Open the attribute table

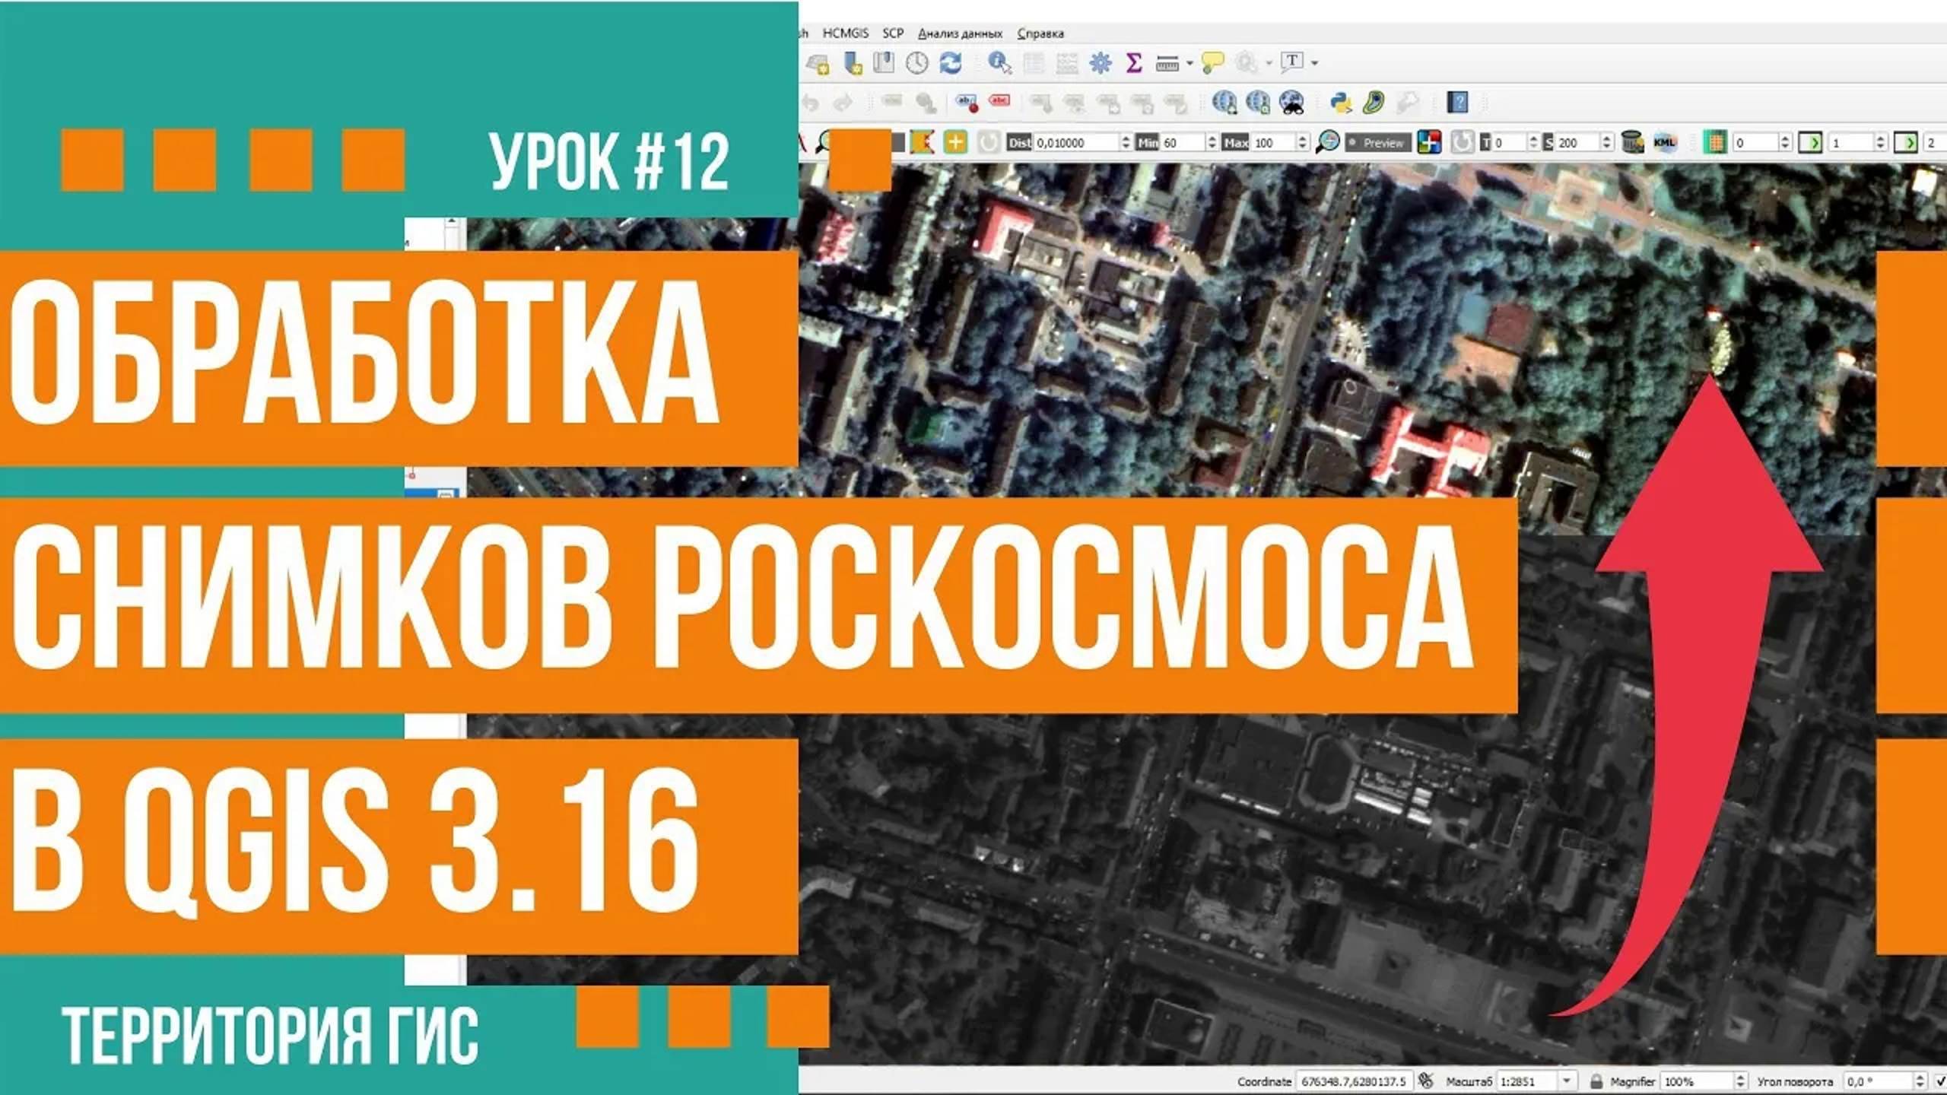pyautogui.click(x=1033, y=65)
